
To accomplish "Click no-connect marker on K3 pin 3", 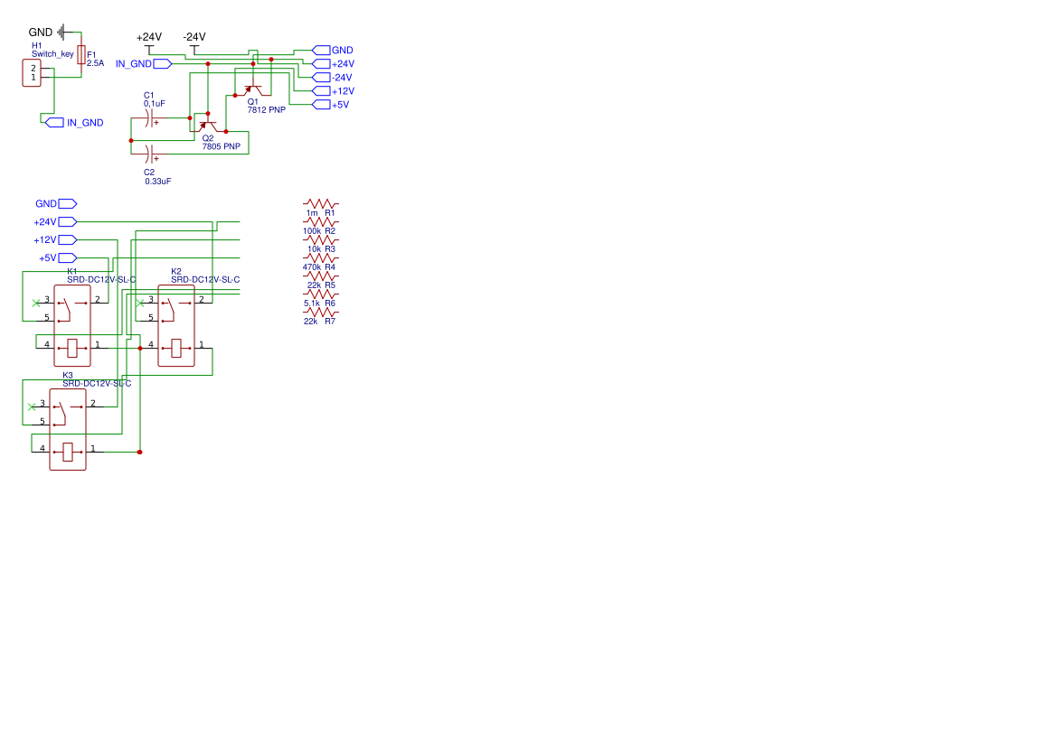I will (32, 406).
